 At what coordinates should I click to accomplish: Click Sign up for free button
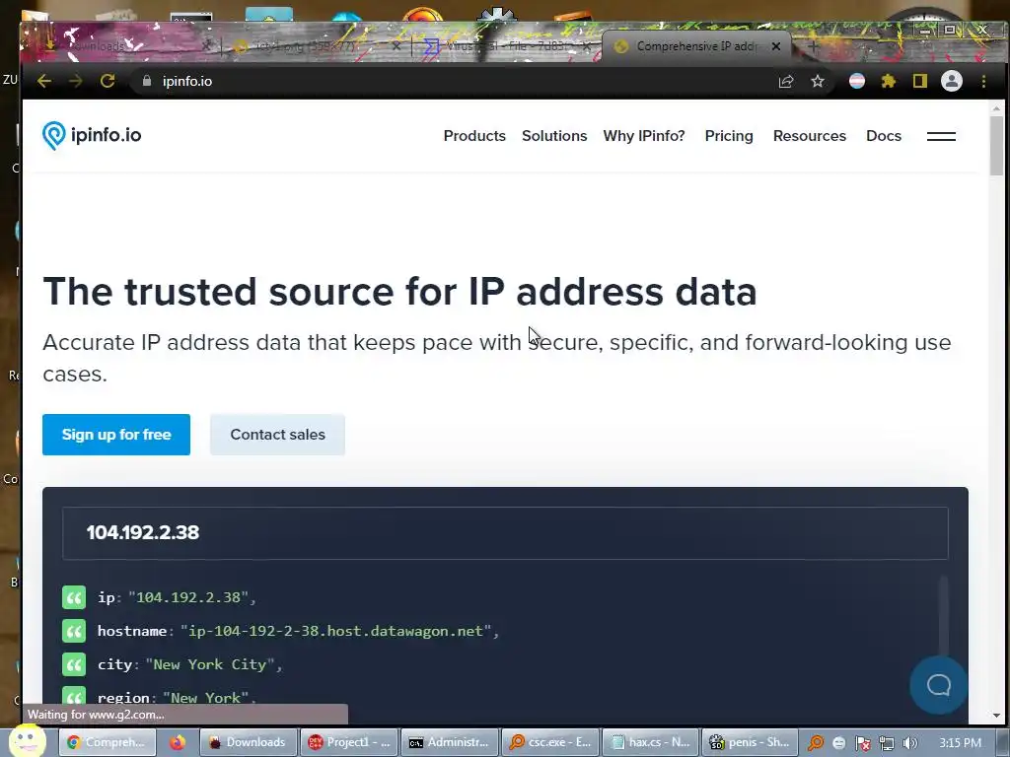(x=116, y=435)
